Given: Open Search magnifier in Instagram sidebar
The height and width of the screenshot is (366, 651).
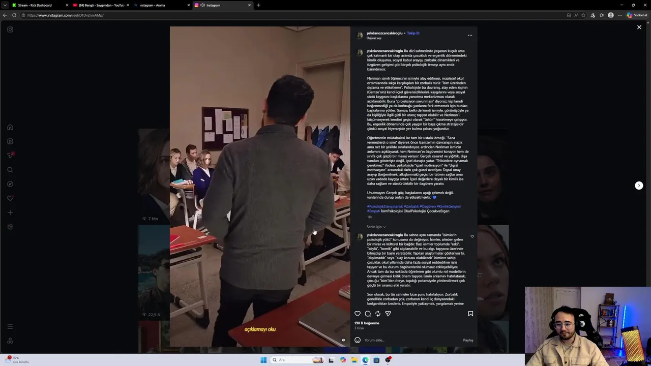Looking at the screenshot, I should tap(10, 170).
